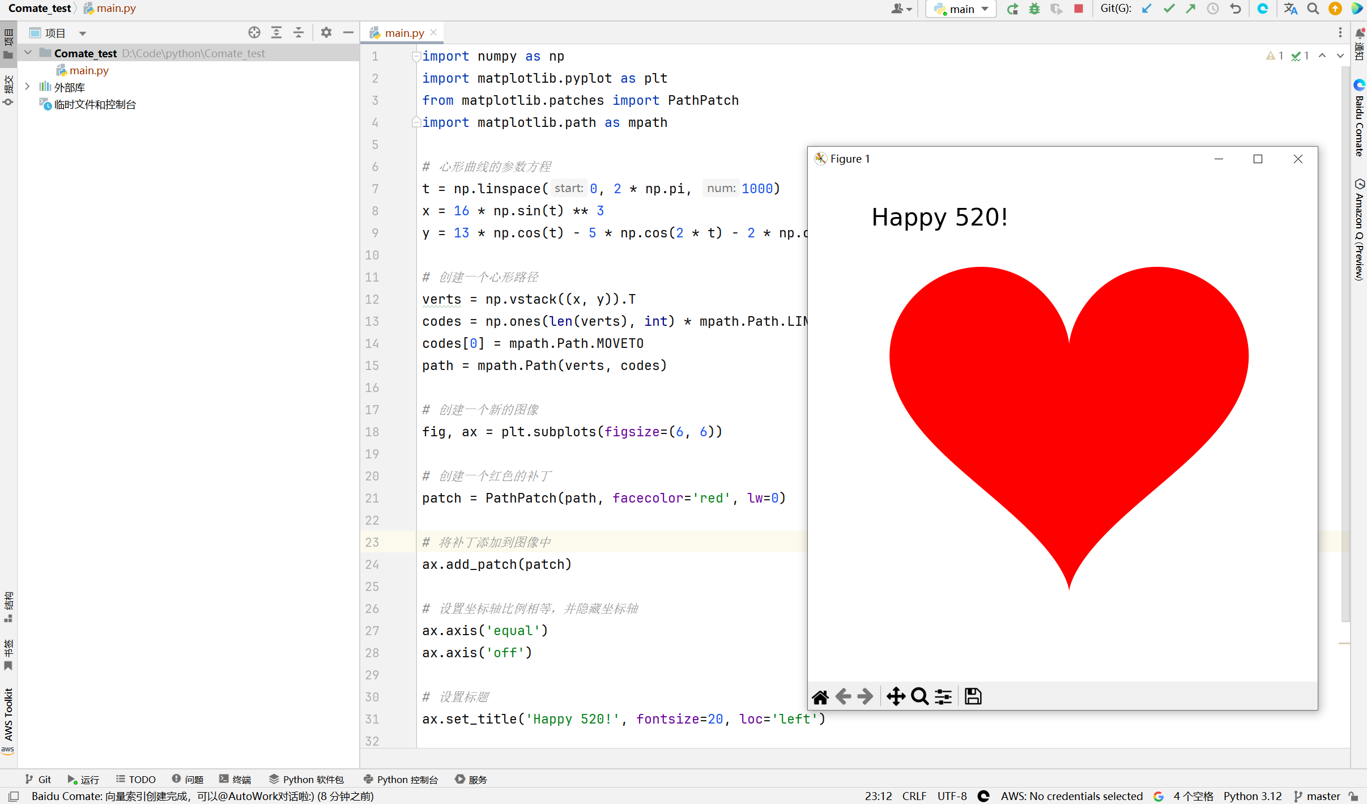Click forward arrow in Figure 1 toolbar
Screen dimensions: 1367x804
(x=865, y=696)
